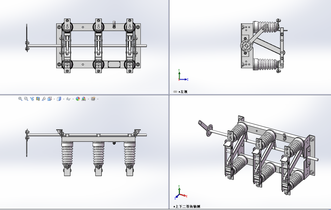
Task: Click the View Settings monitor icon
Action: tap(93, 99)
